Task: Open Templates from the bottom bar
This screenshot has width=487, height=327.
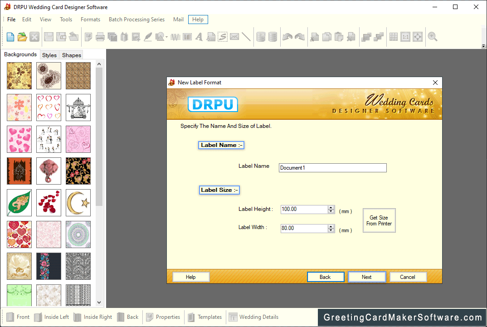Action: [205, 317]
